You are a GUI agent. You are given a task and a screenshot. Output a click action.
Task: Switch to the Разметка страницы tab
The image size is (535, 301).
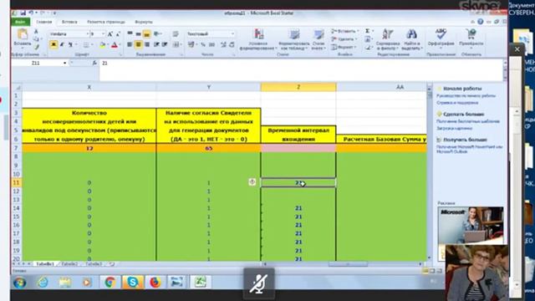click(x=106, y=22)
